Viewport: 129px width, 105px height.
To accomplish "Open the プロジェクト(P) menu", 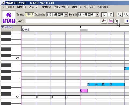I will point(61,7).
